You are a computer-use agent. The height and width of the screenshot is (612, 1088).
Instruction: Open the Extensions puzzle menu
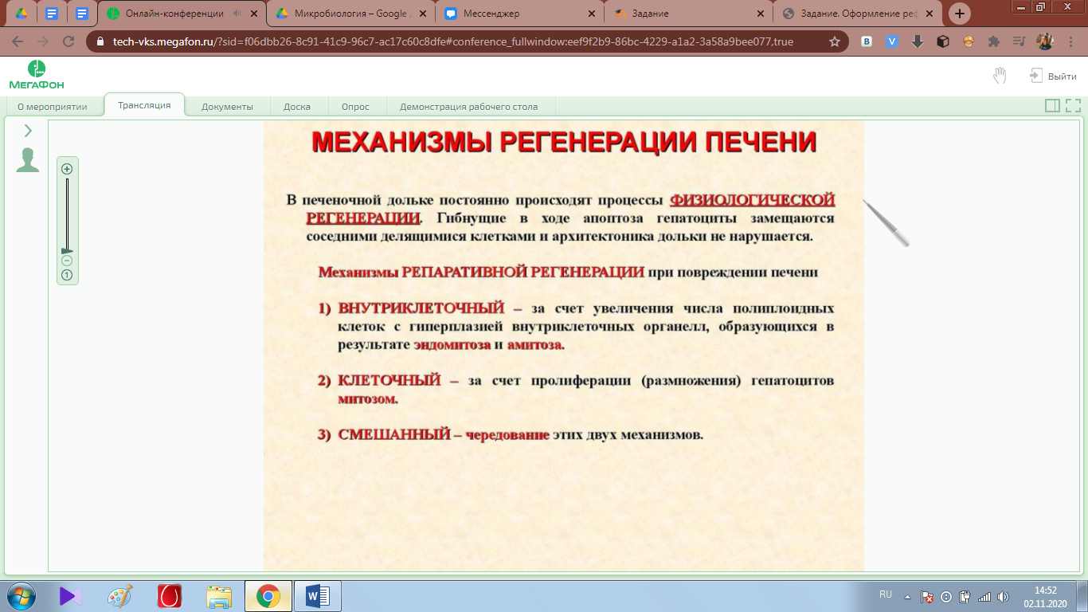(993, 41)
